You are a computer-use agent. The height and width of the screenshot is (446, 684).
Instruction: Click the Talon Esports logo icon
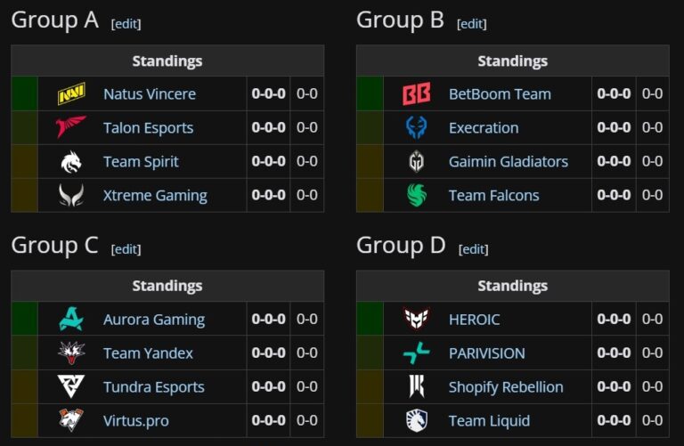coord(71,128)
